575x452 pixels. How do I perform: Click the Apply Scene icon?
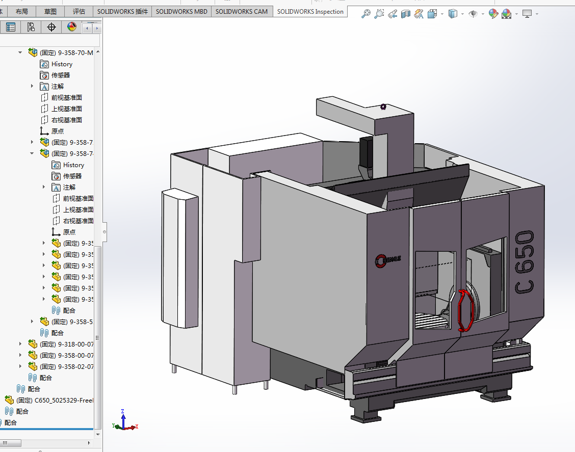tap(506, 14)
